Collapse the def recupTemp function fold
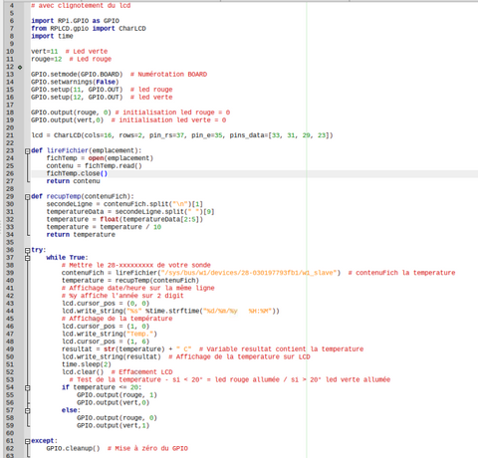 click(28, 197)
